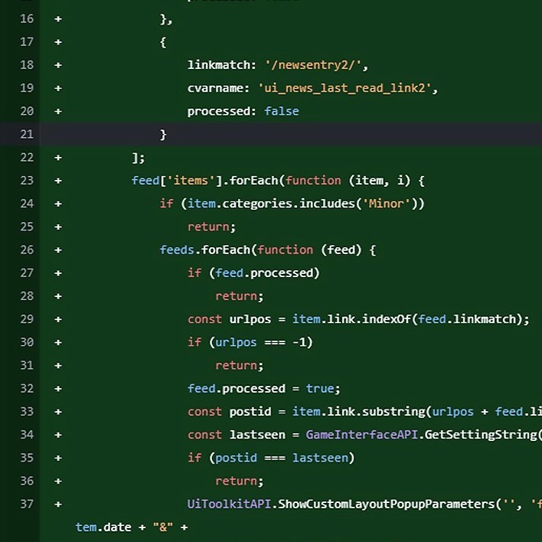The width and height of the screenshot is (542, 542).
Task: Click 'GetSettingString' method name
Action: pyautogui.click(x=481, y=435)
